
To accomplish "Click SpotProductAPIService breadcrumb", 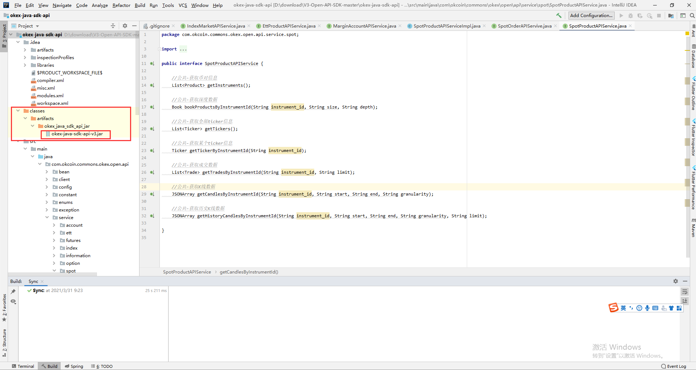I will (x=187, y=272).
